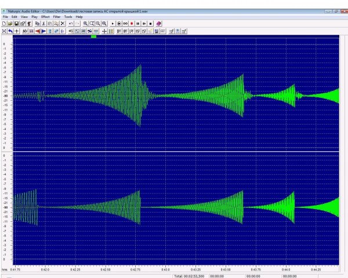Apply the LPF low-pass filter
This screenshot has height=278, width=348.
[x=132, y=31]
